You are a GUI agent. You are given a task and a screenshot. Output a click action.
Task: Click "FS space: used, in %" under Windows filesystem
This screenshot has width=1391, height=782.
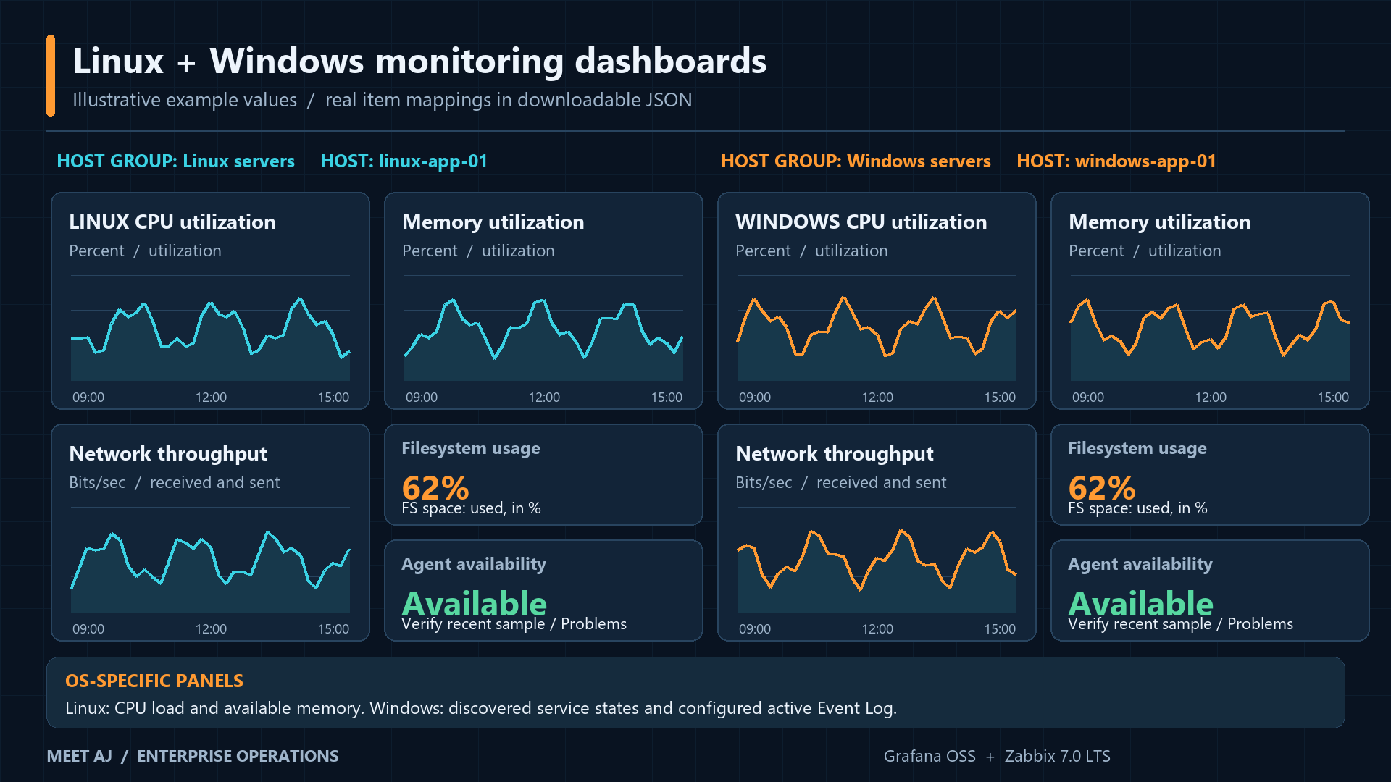click(1137, 508)
